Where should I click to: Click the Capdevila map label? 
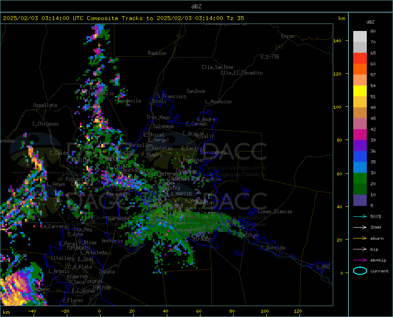[x=129, y=101]
